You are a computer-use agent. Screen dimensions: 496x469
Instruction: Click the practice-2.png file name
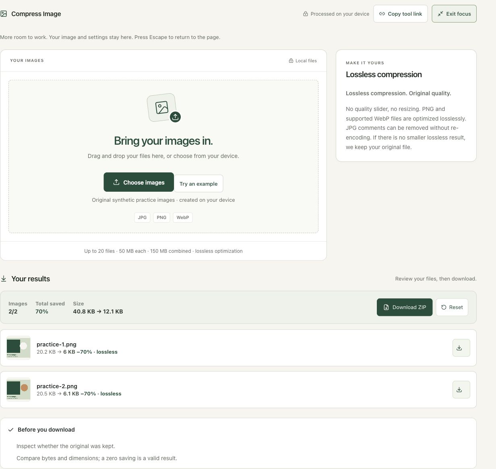(57, 386)
